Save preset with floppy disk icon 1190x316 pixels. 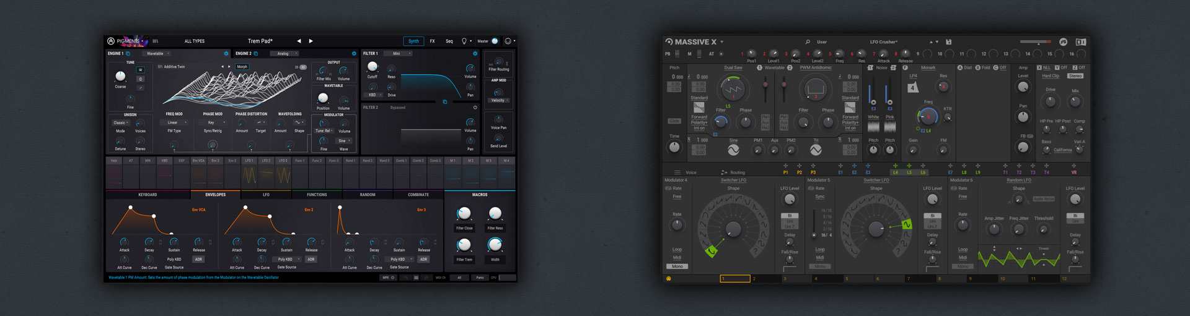tap(948, 42)
